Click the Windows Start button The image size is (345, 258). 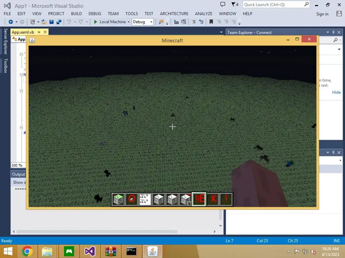(x=8, y=251)
